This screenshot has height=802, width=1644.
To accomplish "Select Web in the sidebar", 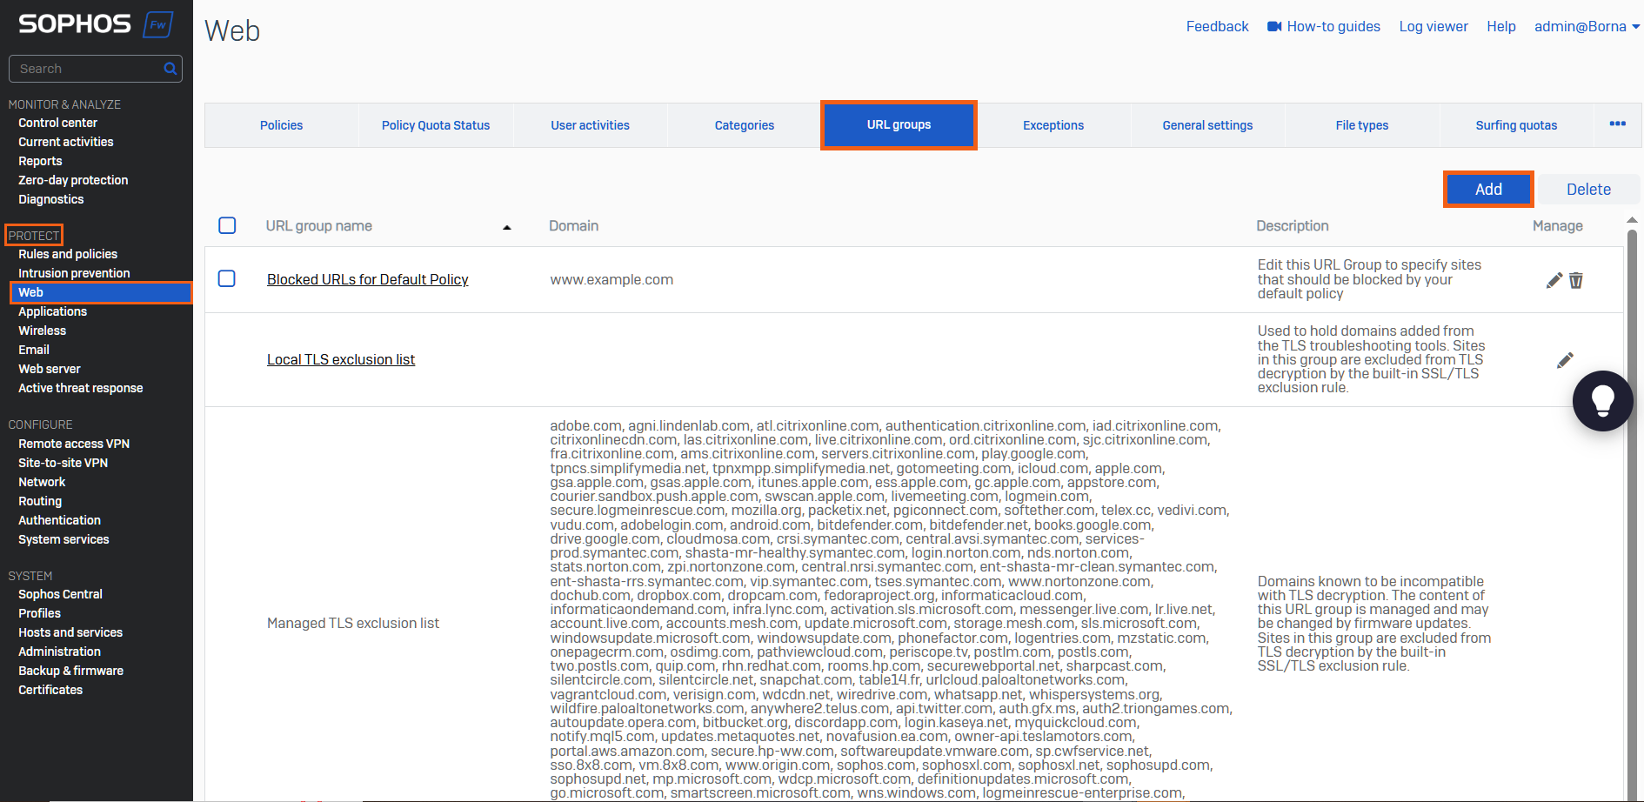I will (101, 292).
